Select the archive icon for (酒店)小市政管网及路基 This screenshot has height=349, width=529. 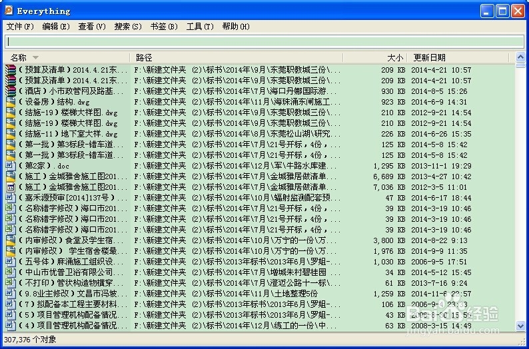(11, 91)
